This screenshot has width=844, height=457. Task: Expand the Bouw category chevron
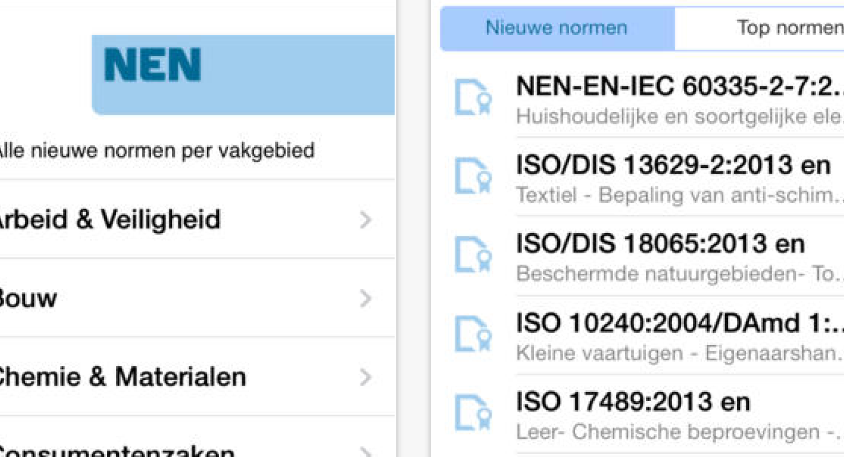click(x=366, y=298)
